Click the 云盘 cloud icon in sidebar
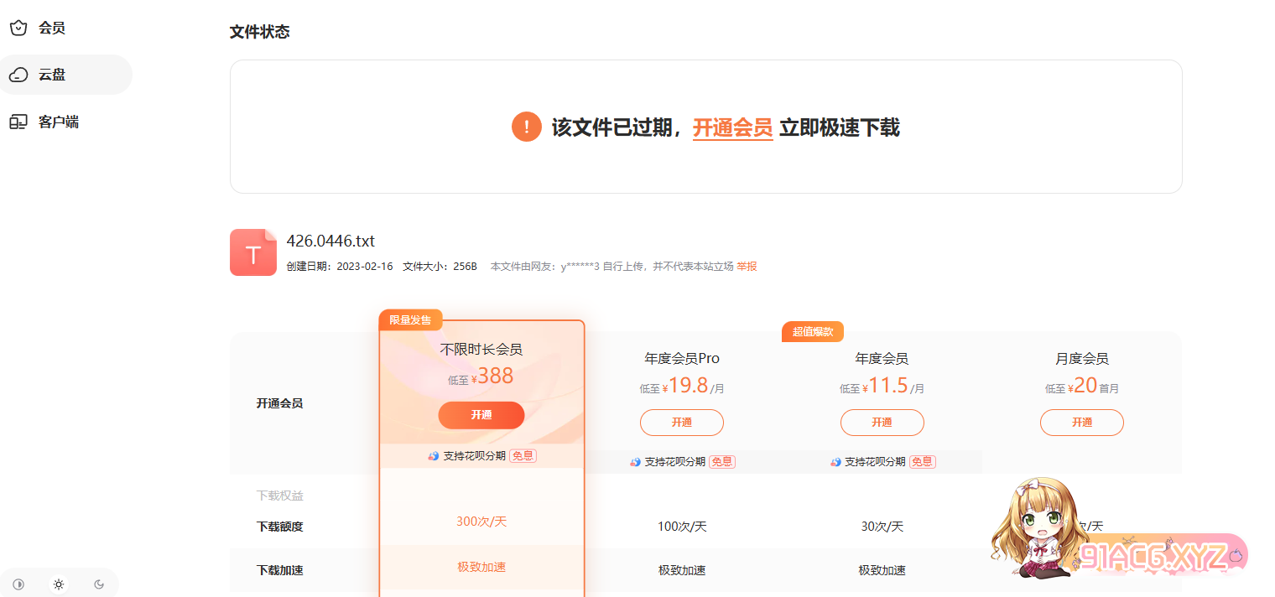Screen dimensions: 1275x597 [x=18, y=75]
